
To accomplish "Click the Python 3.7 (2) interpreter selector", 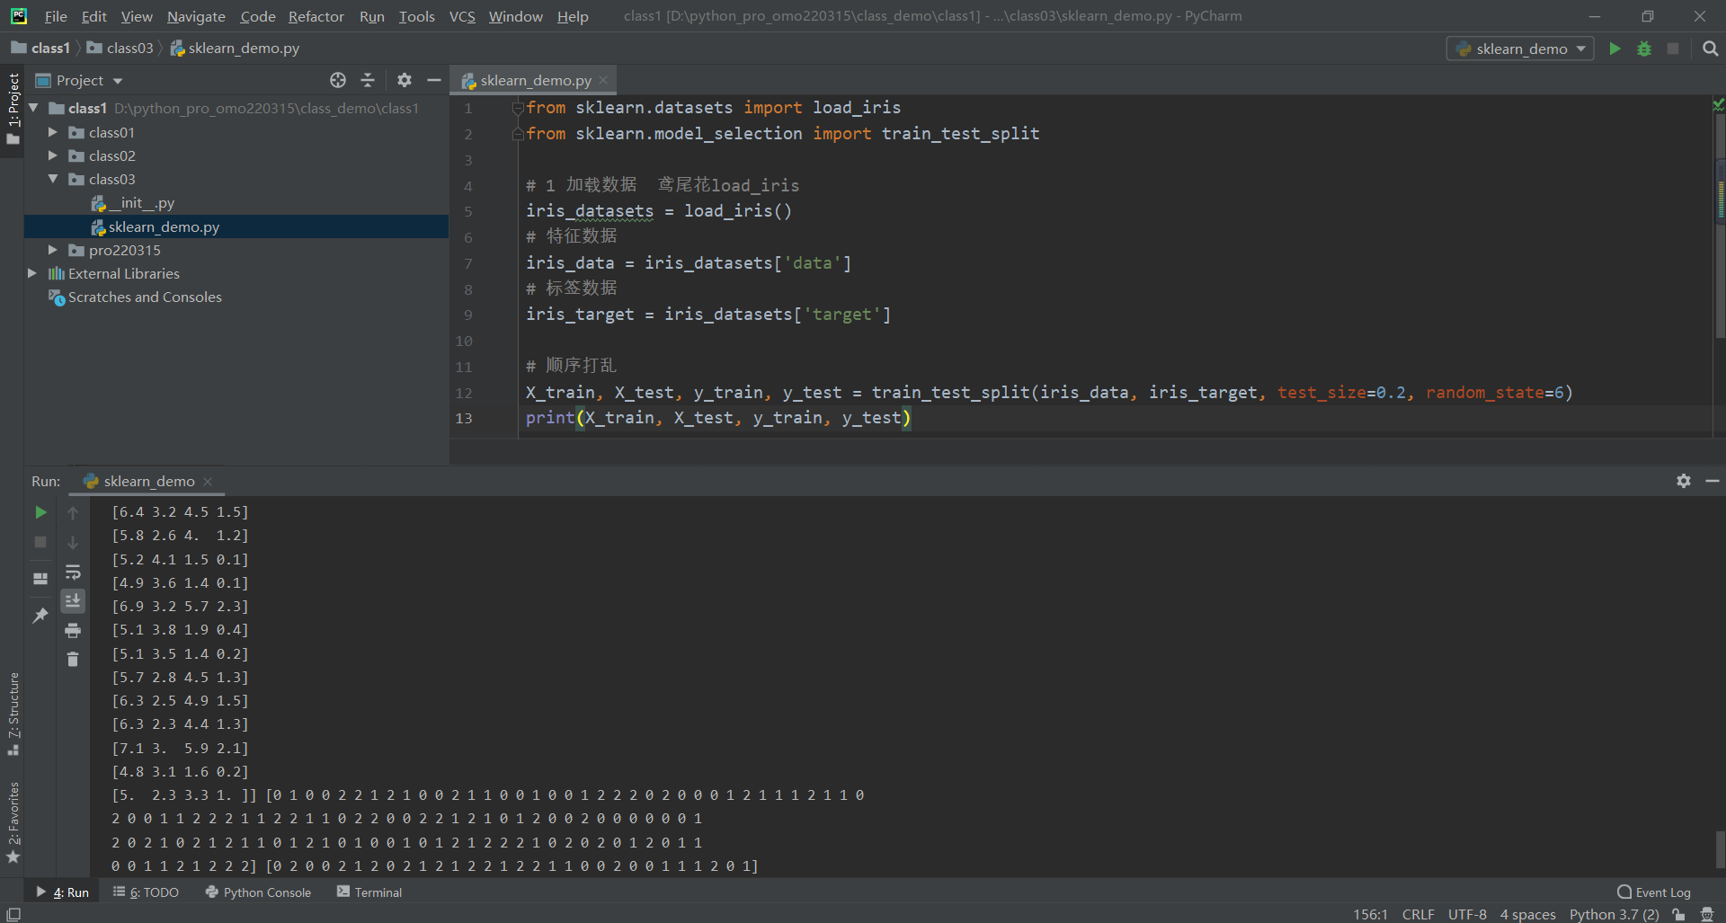I will click(x=1614, y=914).
